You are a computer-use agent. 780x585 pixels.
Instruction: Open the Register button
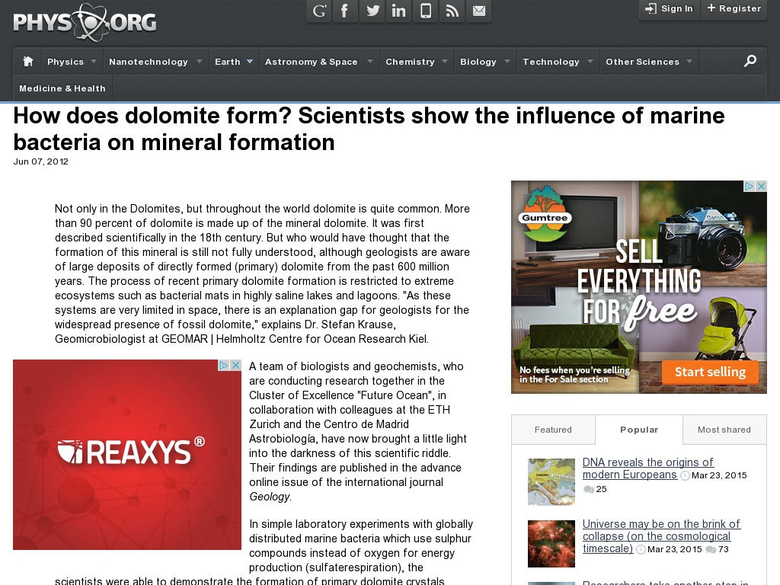733,9
